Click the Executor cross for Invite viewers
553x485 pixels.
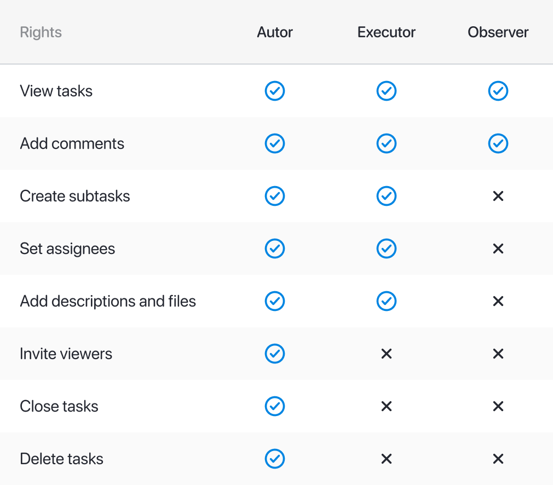(x=387, y=354)
